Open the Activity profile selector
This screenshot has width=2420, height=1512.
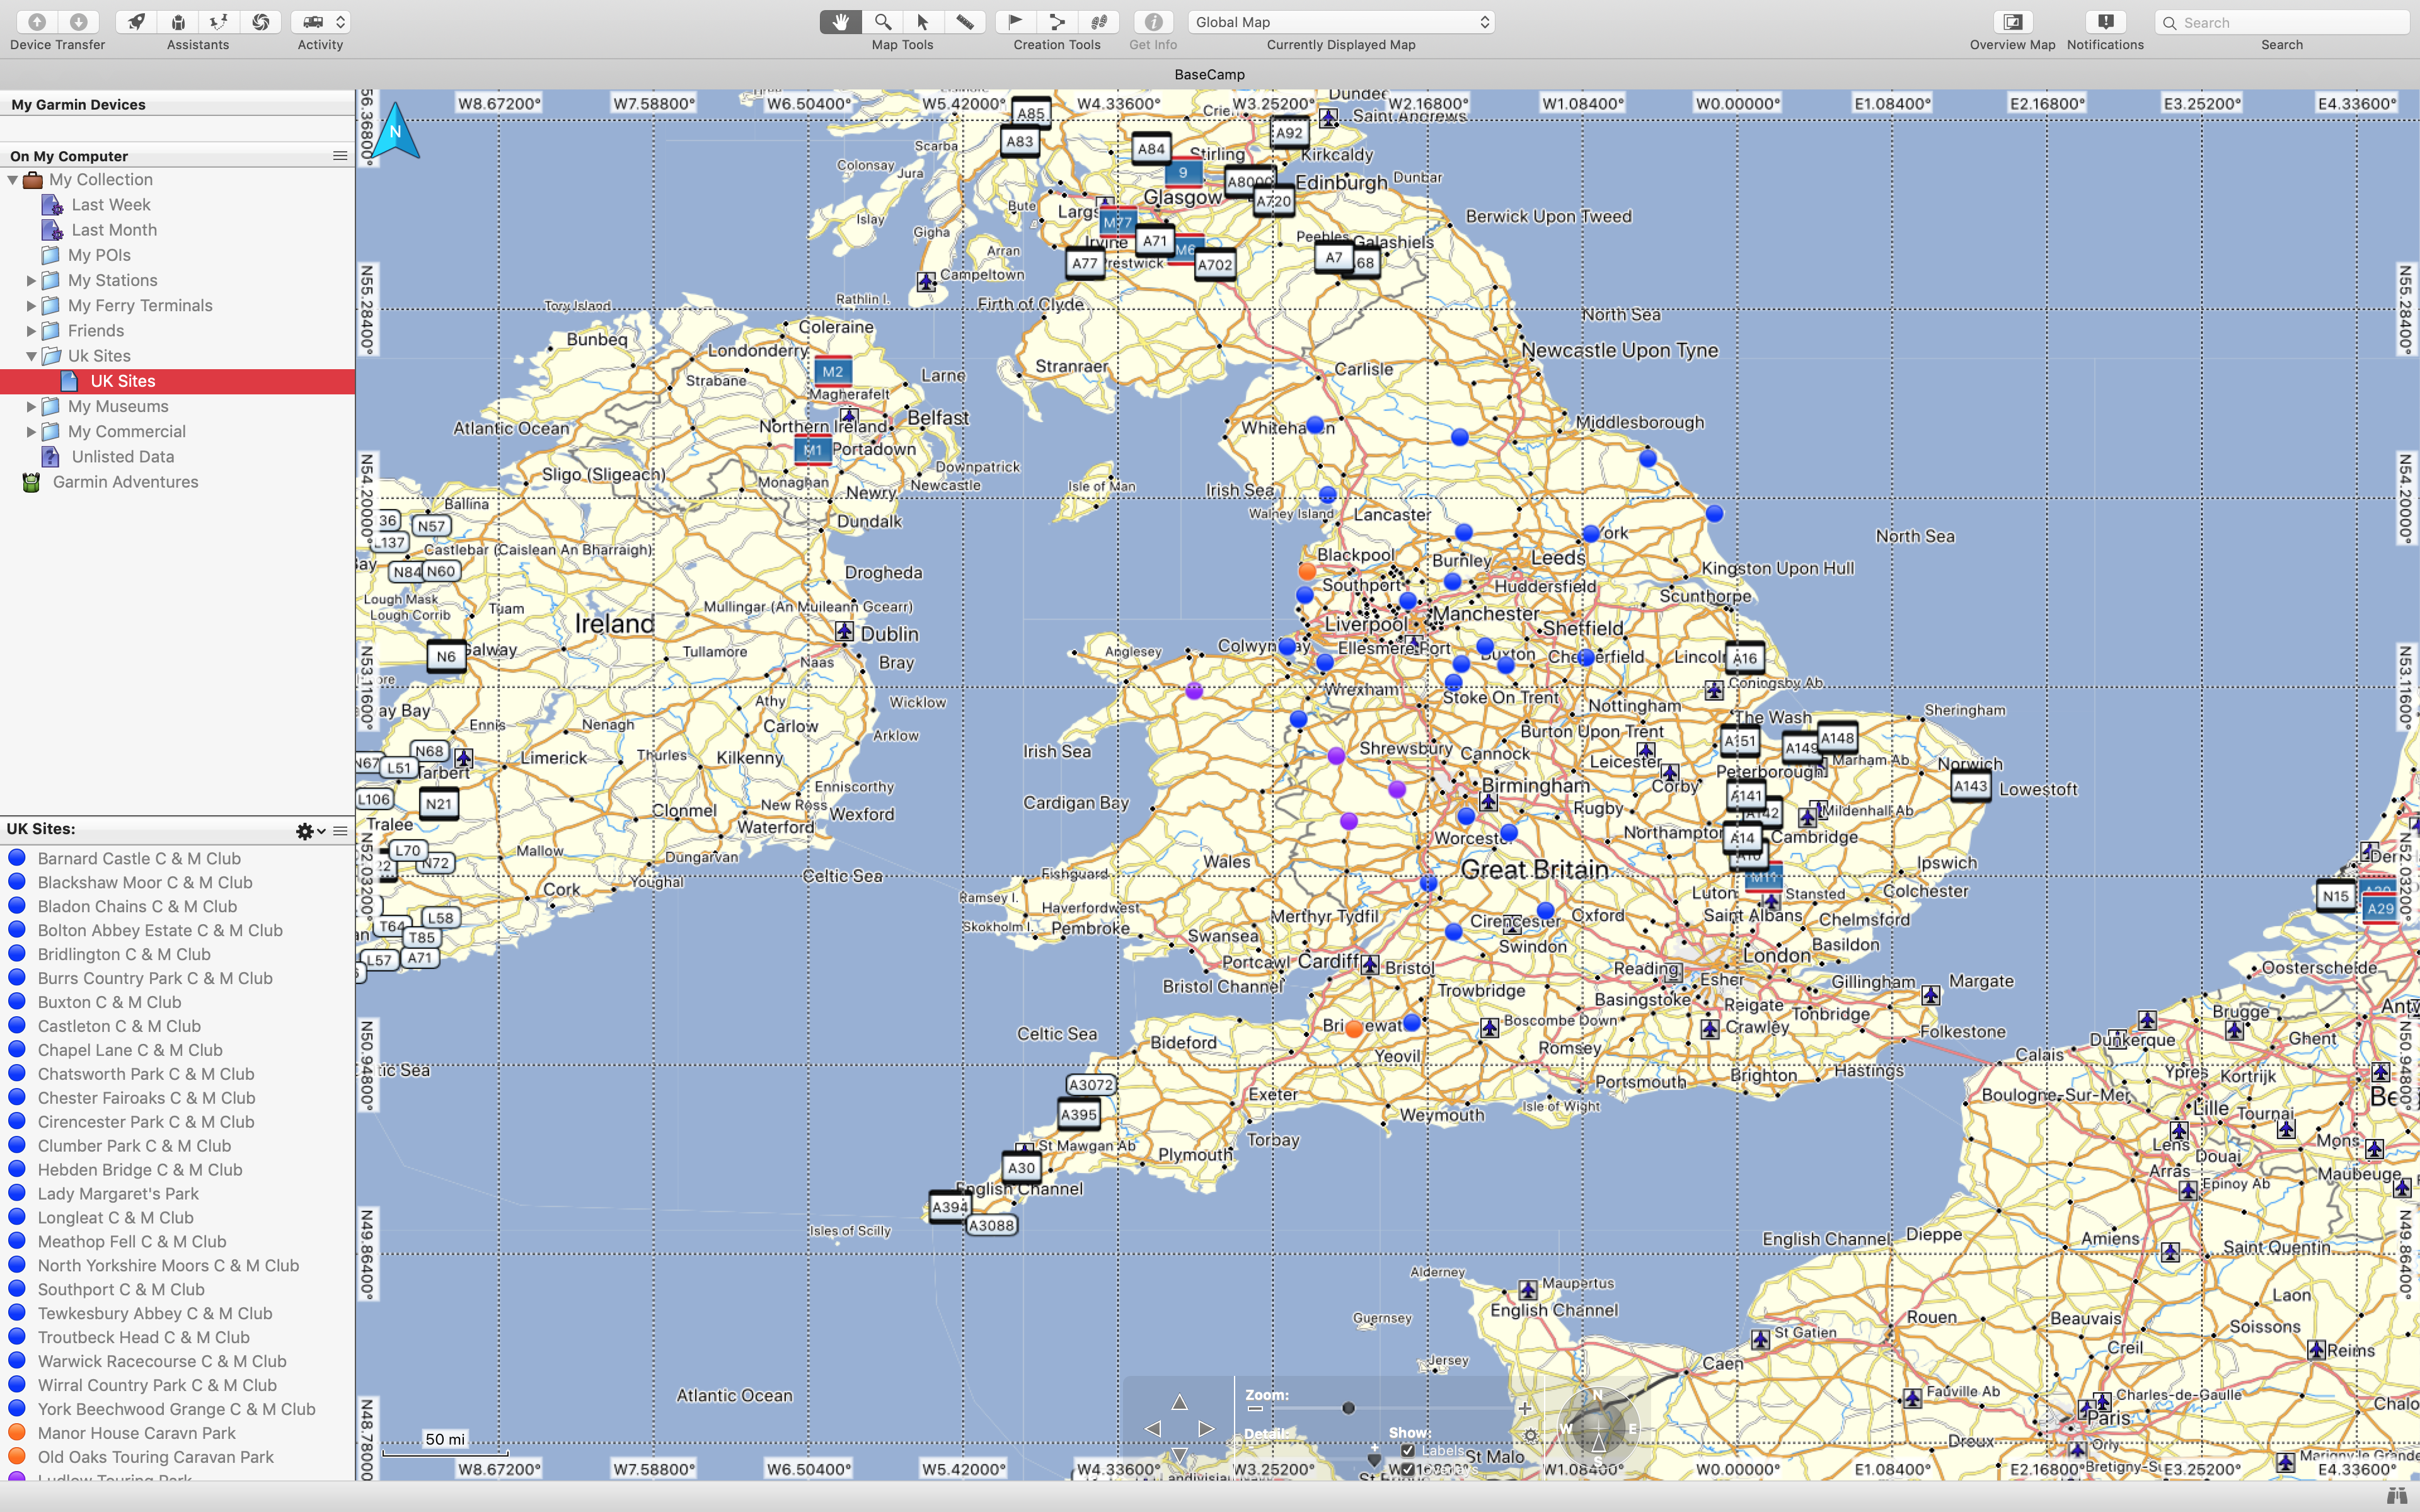tap(320, 21)
